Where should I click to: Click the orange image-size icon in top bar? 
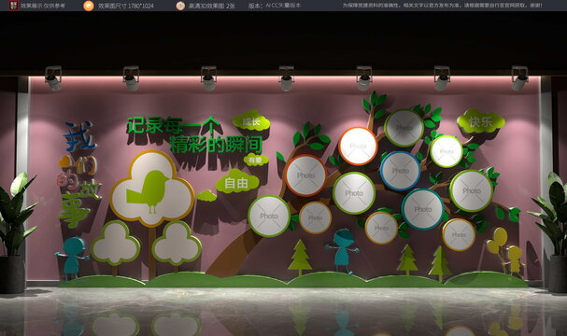(x=89, y=6)
